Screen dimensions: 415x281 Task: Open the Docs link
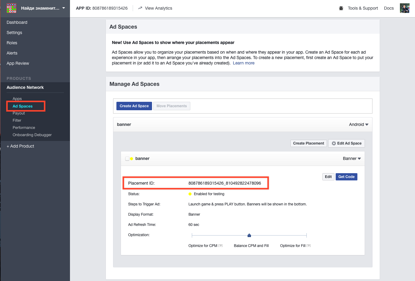(x=389, y=8)
